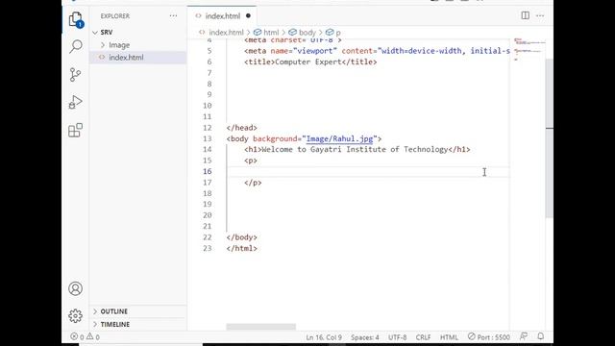This screenshot has width=615, height=346.
Task: Split the editor to the right
Action: [526, 15]
